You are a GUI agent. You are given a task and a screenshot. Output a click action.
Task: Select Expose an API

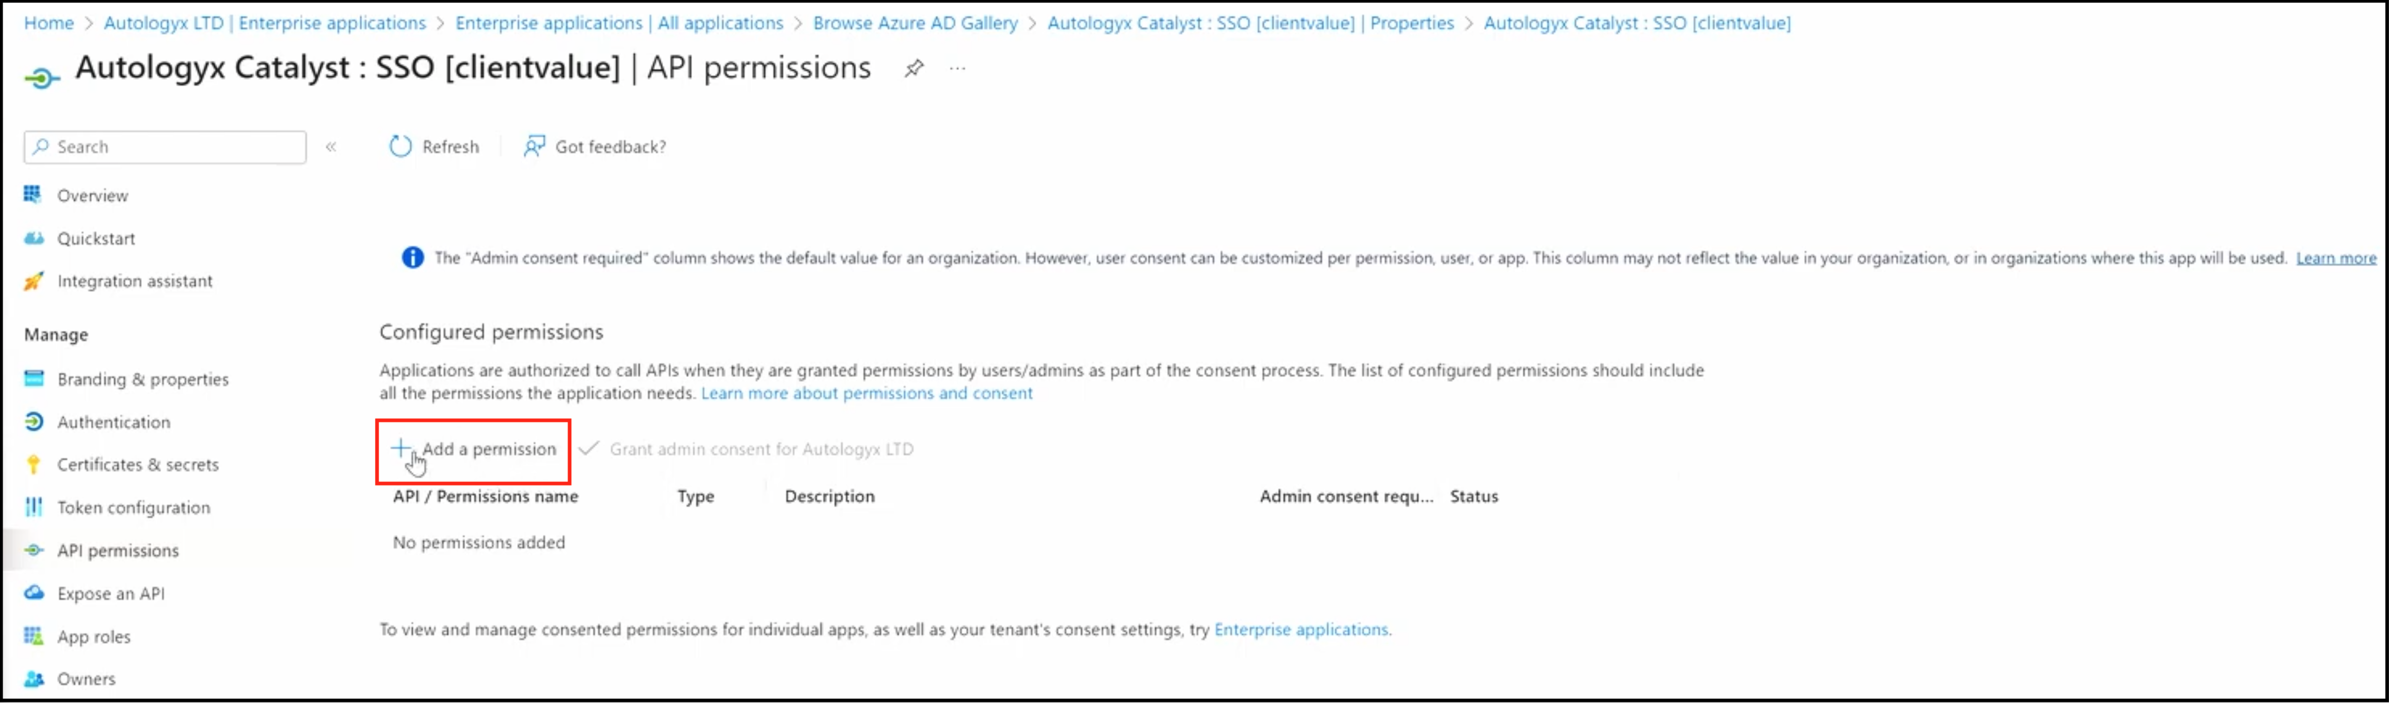[111, 594]
